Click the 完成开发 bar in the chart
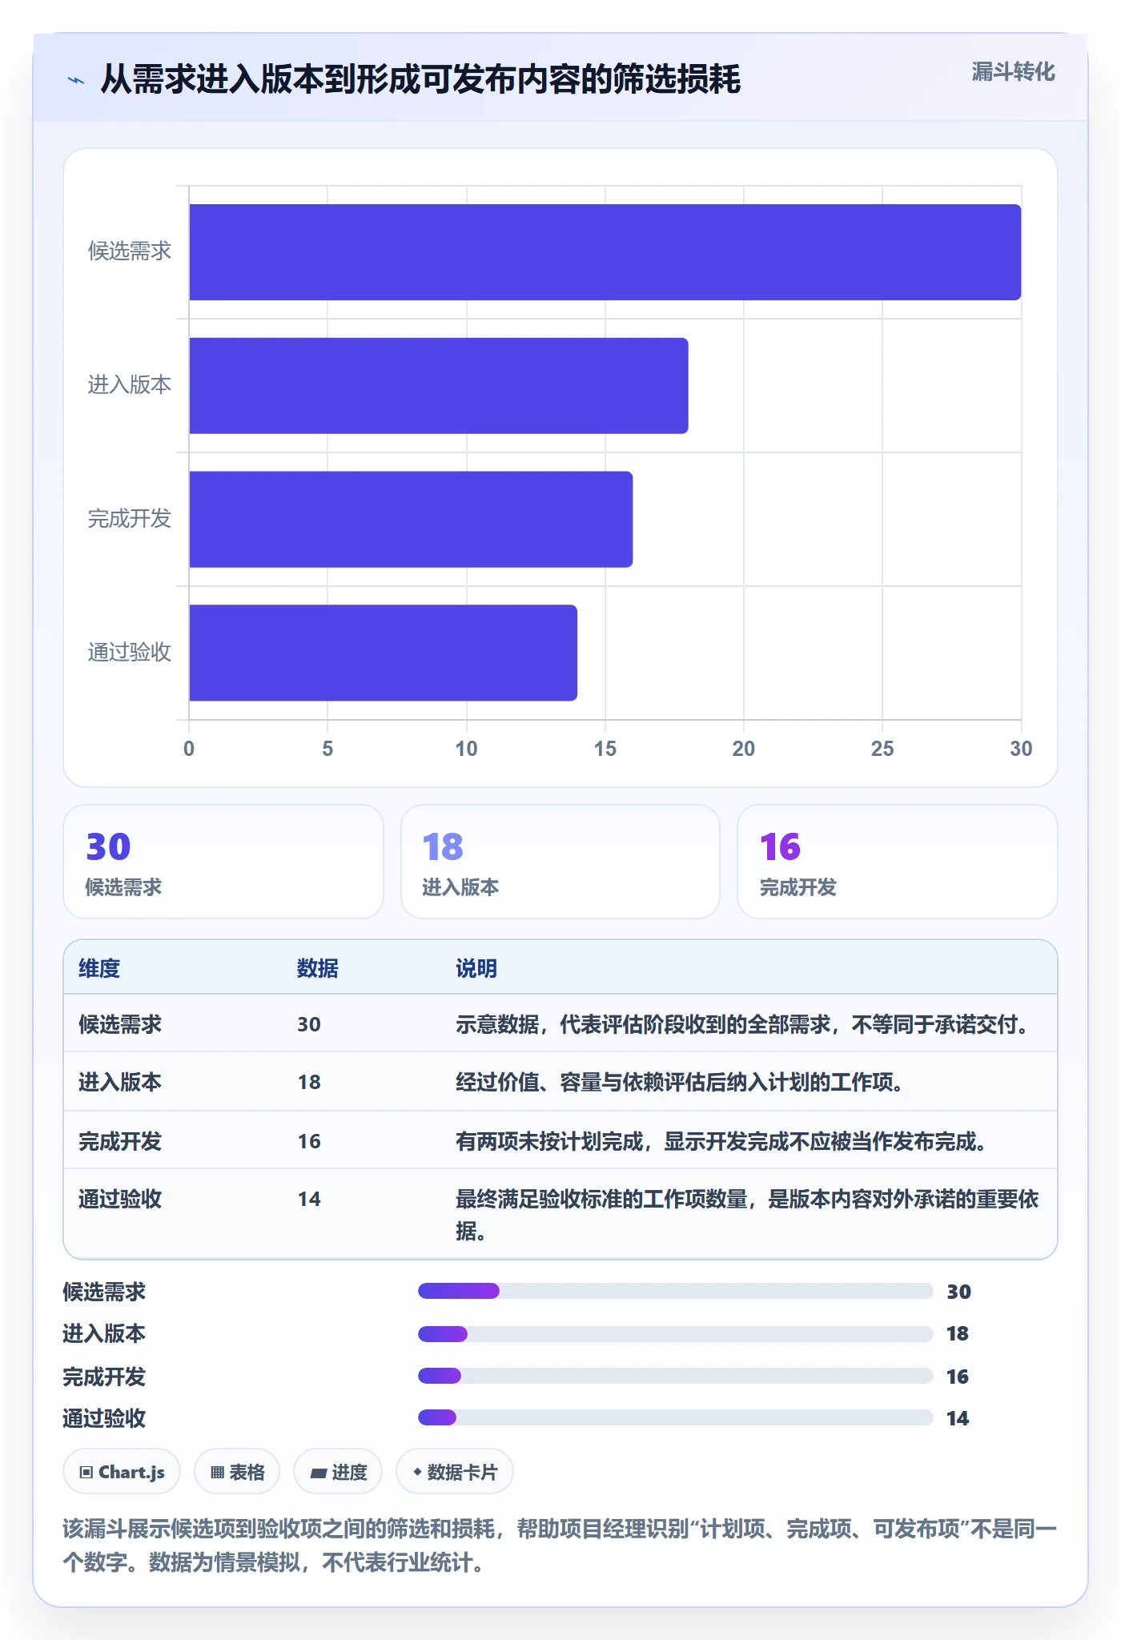Screen dimensions: 1121x1640 411,520
